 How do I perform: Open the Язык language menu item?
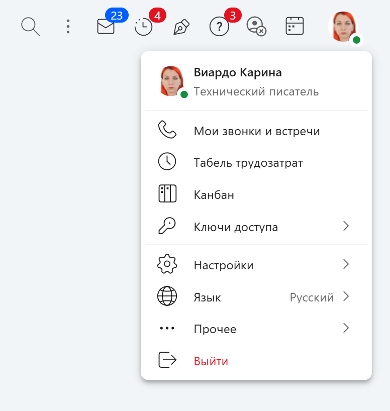pos(256,297)
